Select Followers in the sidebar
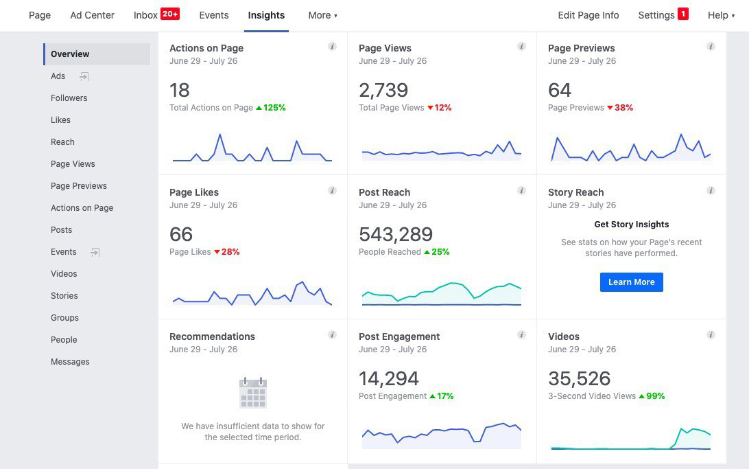 pyautogui.click(x=69, y=98)
